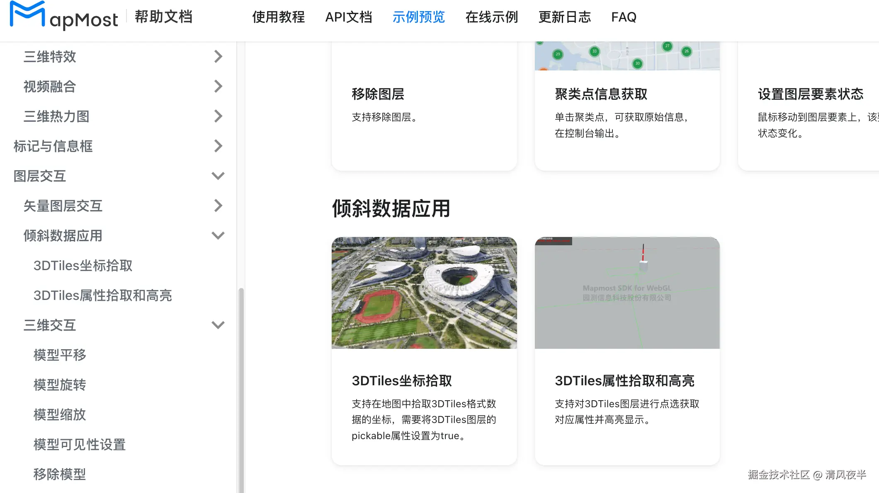The image size is (879, 493).
Task: Open 在线示例 in top navigation
Action: 491,17
